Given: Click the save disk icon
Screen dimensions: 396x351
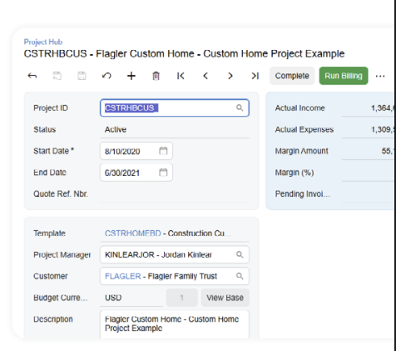Looking at the screenshot, I should pyautogui.click(x=82, y=76).
